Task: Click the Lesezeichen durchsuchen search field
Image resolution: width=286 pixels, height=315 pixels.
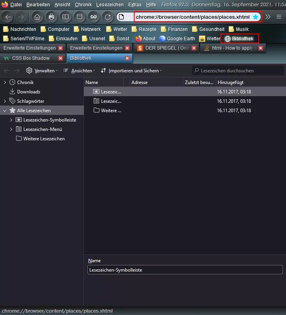Action: (238, 71)
